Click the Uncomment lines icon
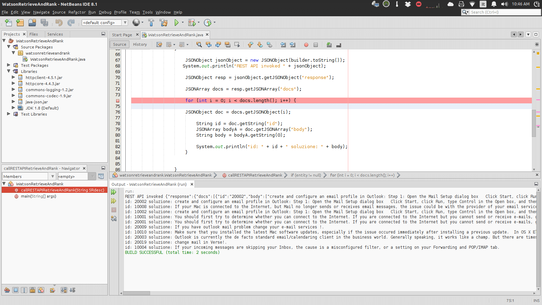The width and height of the screenshot is (542, 305). (x=338, y=45)
